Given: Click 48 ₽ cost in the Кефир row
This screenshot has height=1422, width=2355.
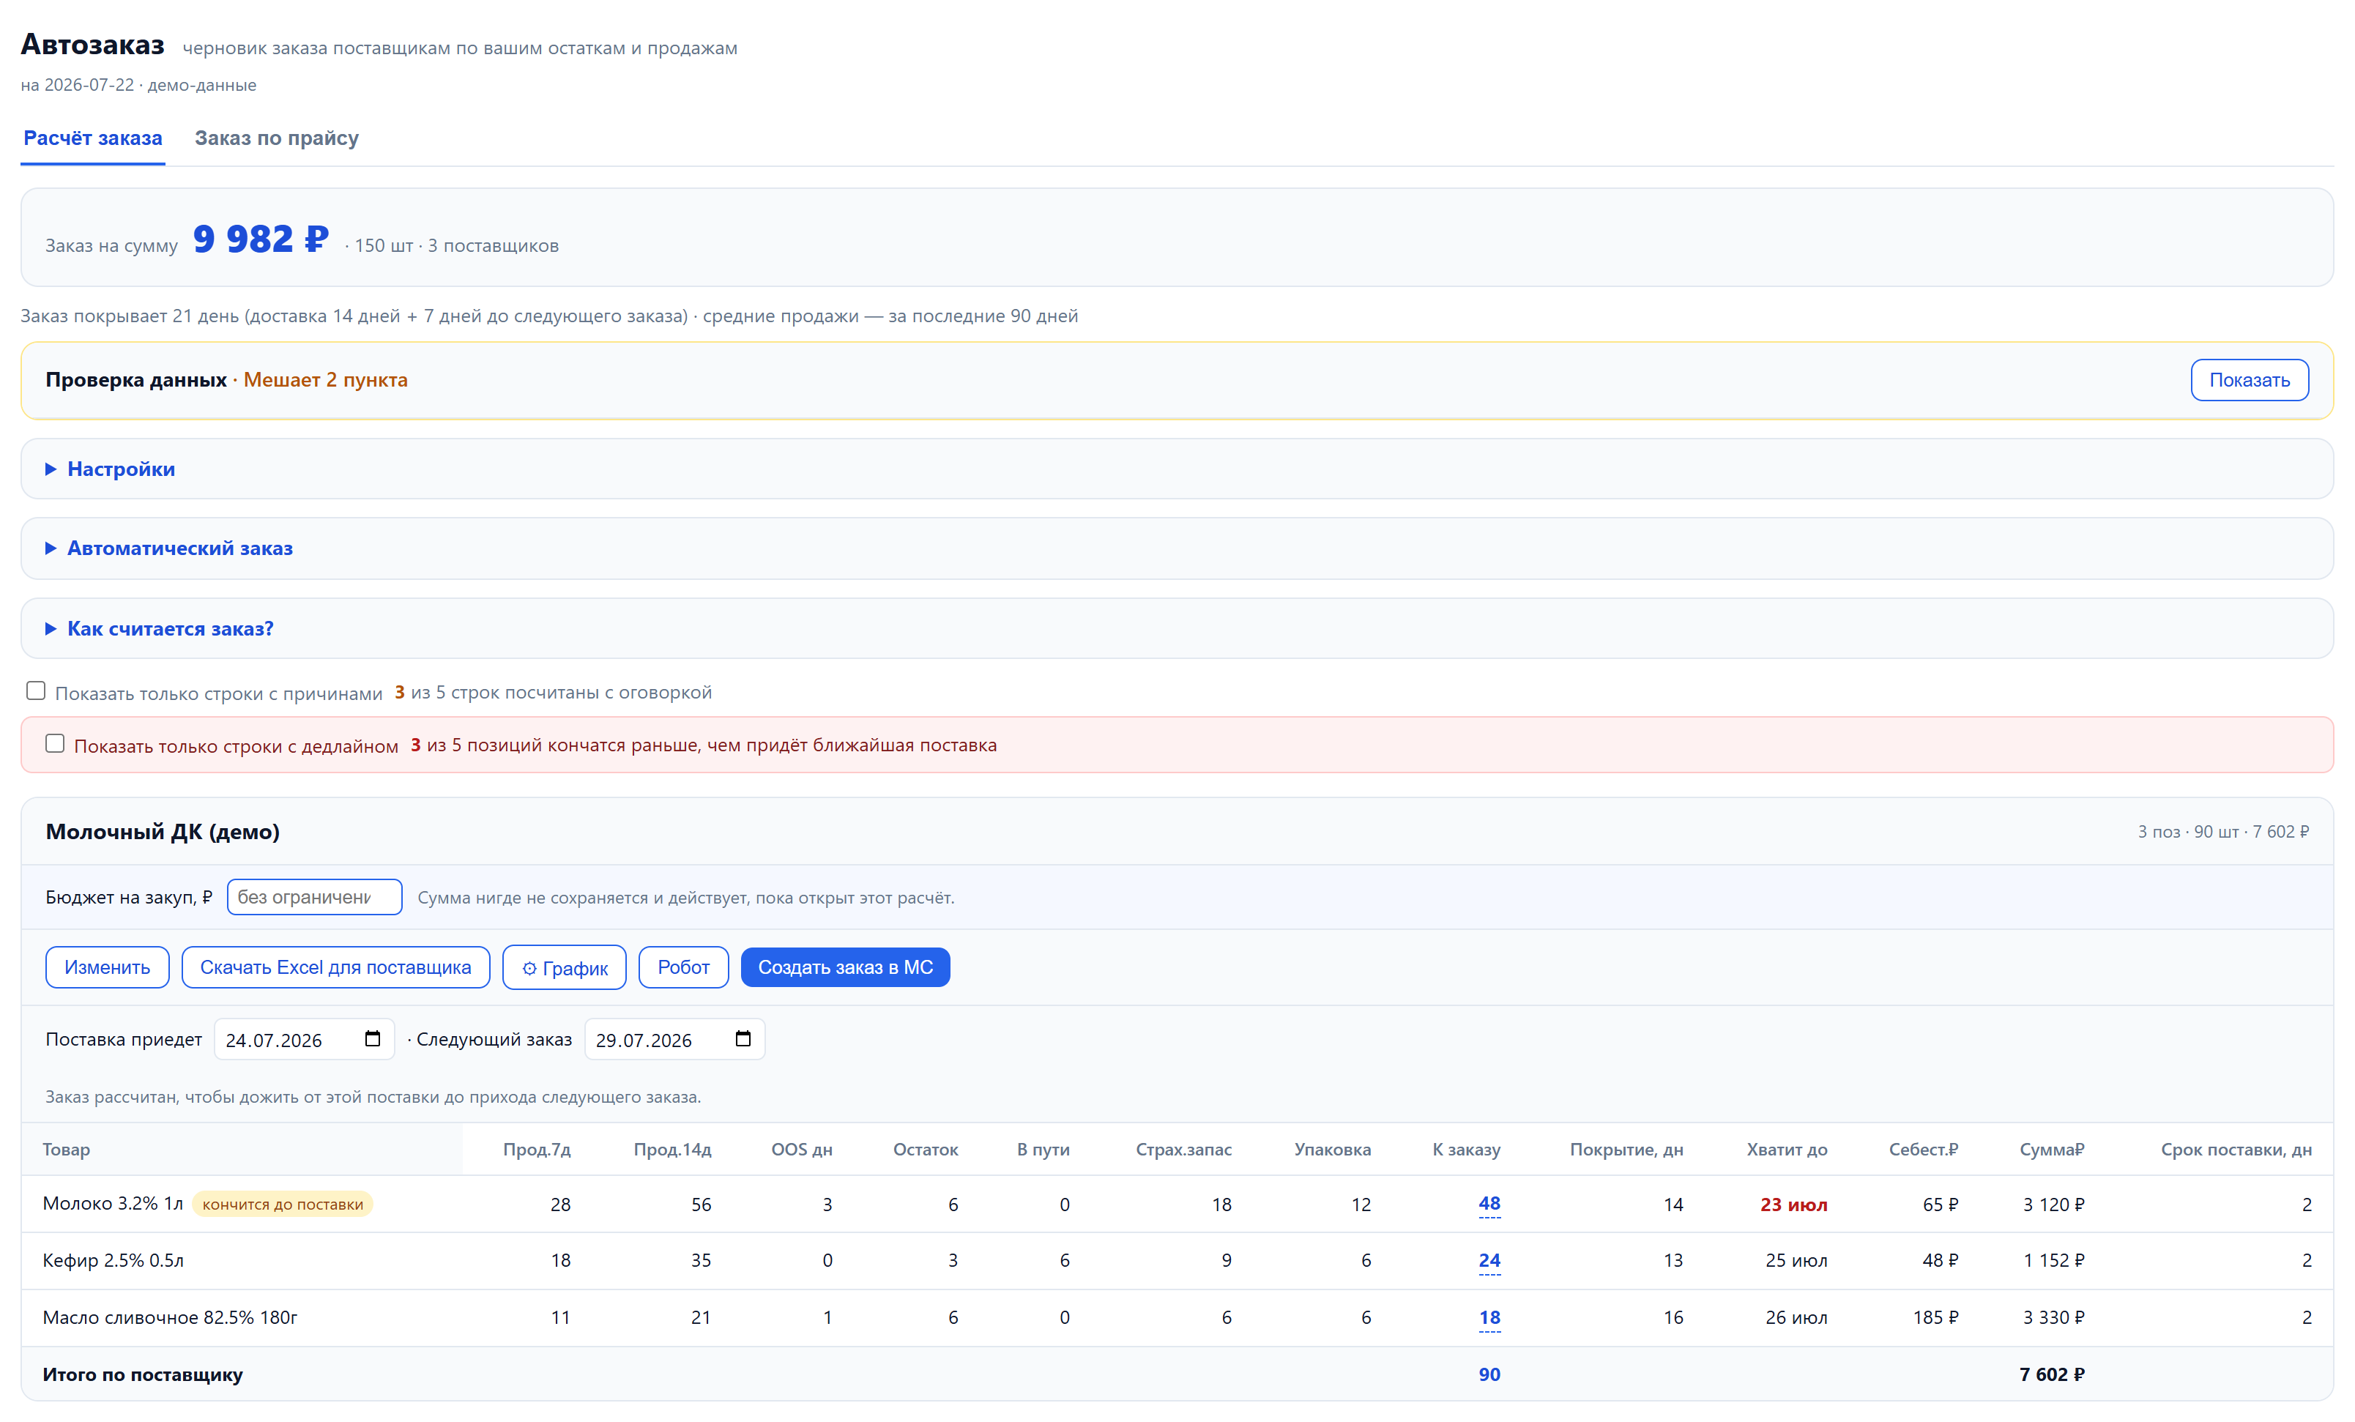Looking at the screenshot, I should pos(1941,1260).
